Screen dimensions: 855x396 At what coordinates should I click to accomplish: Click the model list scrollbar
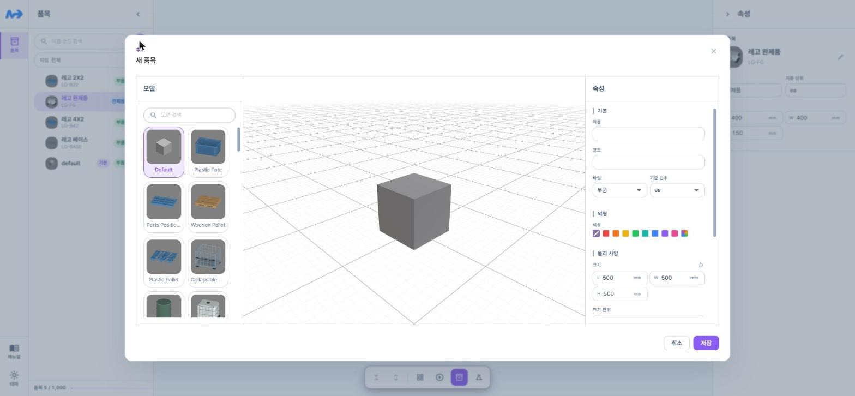click(x=238, y=140)
